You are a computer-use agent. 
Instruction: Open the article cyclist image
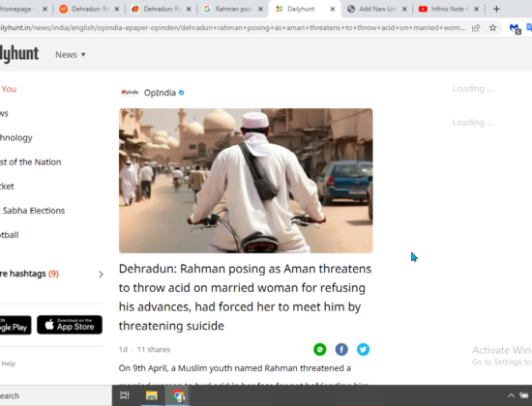(246, 181)
